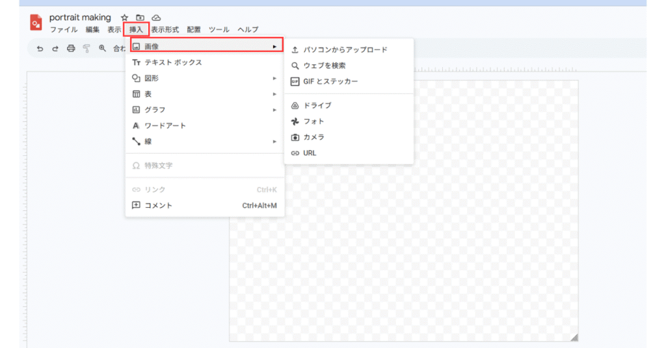Check the cloud save status icon

coord(156,18)
